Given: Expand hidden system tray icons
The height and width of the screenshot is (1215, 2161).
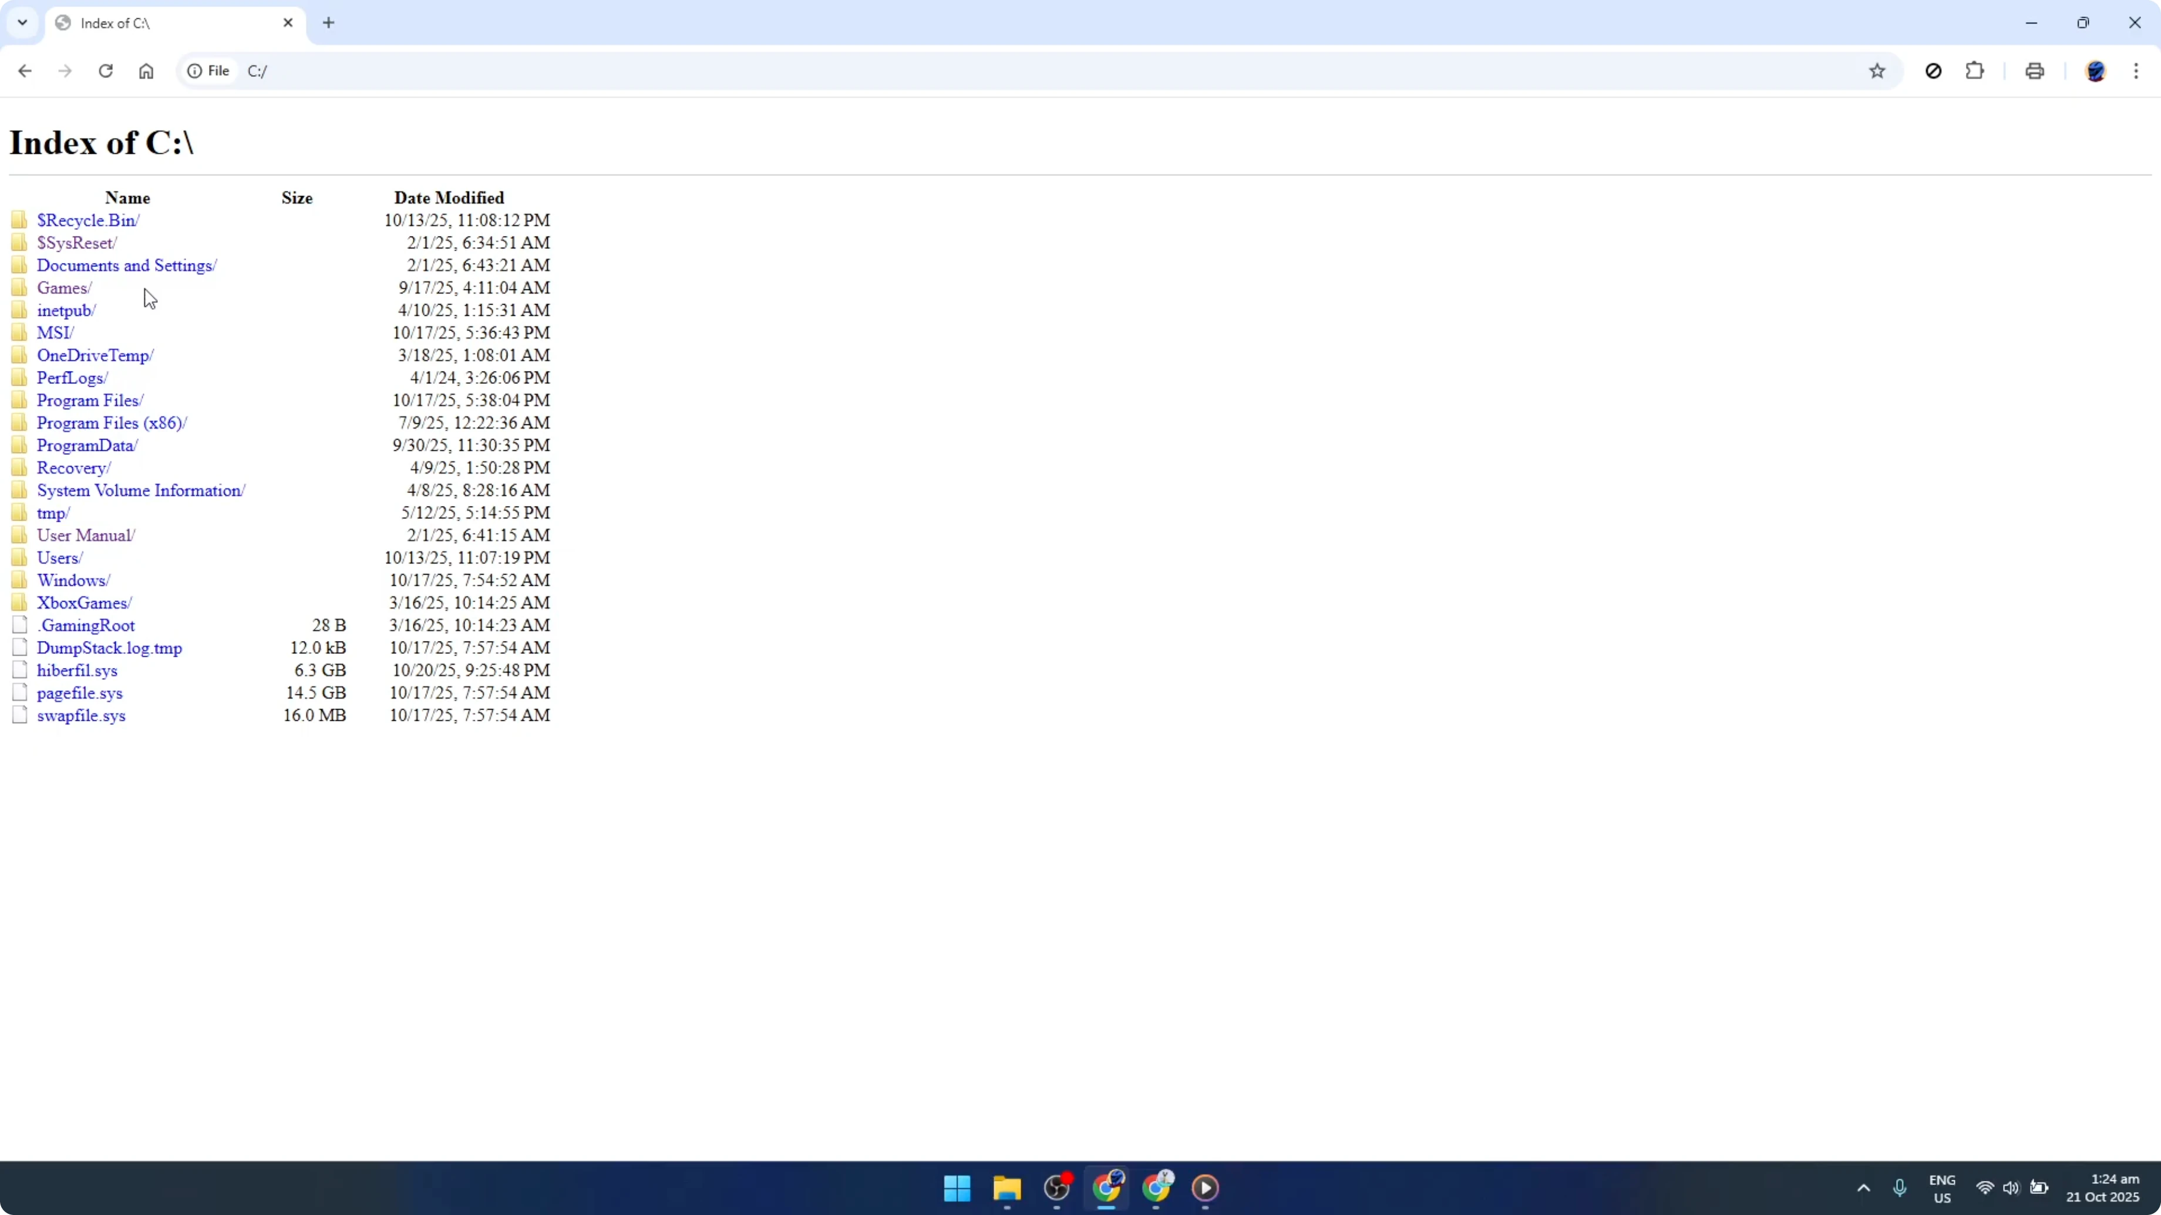Looking at the screenshot, I should pyautogui.click(x=1862, y=1188).
